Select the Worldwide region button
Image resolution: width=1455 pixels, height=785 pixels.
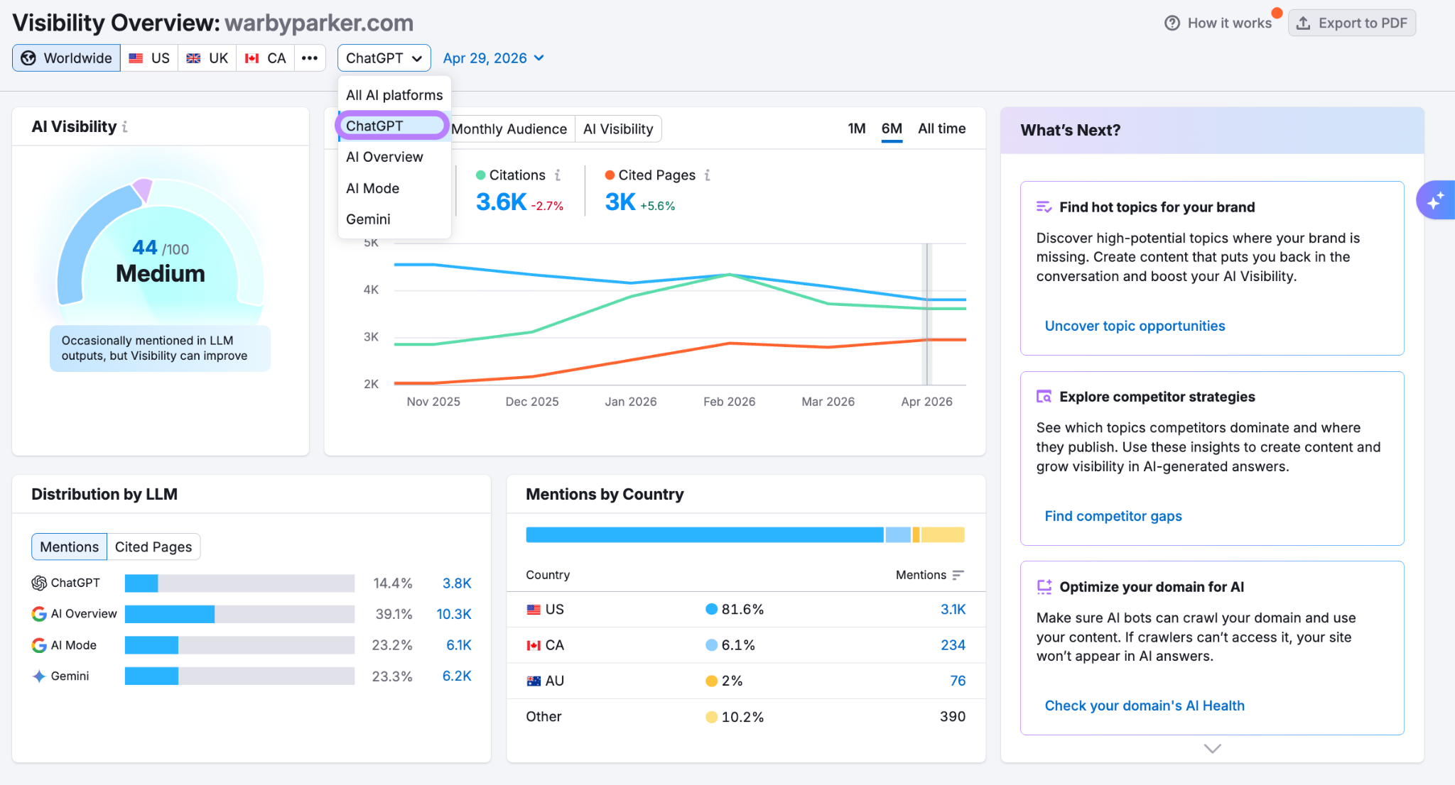pyautogui.click(x=66, y=58)
